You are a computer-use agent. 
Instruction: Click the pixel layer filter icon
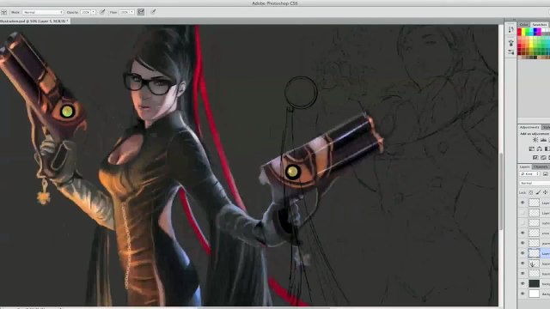tap(546, 173)
